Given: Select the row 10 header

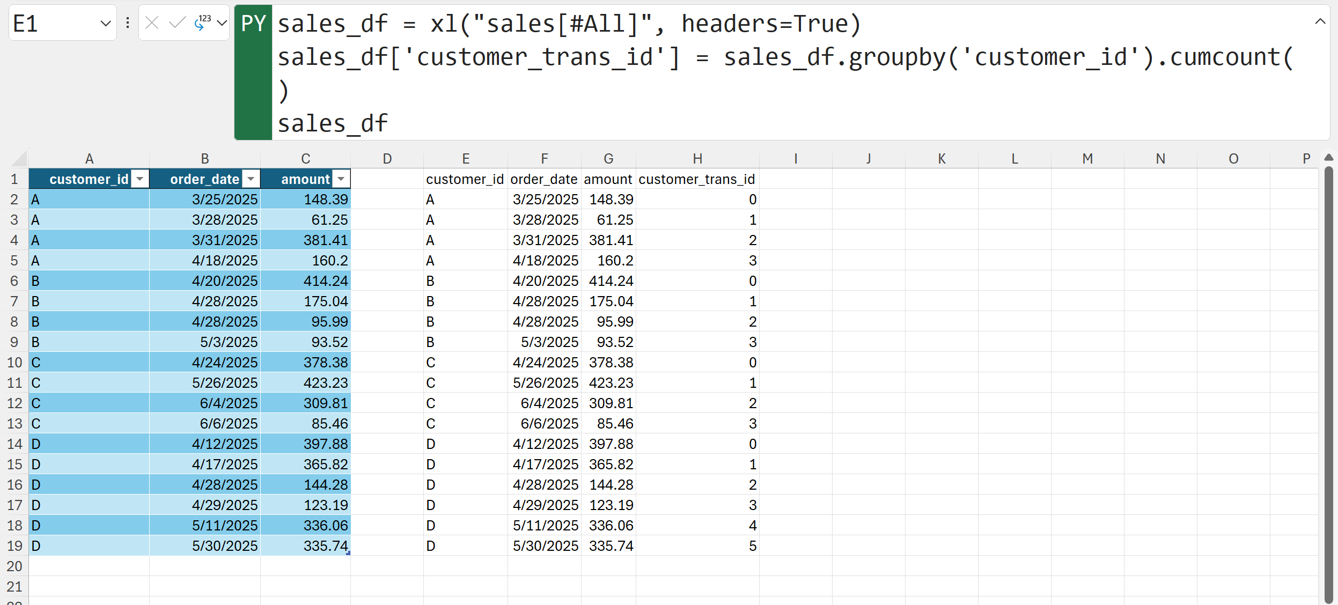Looking at the screenshot, I should (14, 363).
